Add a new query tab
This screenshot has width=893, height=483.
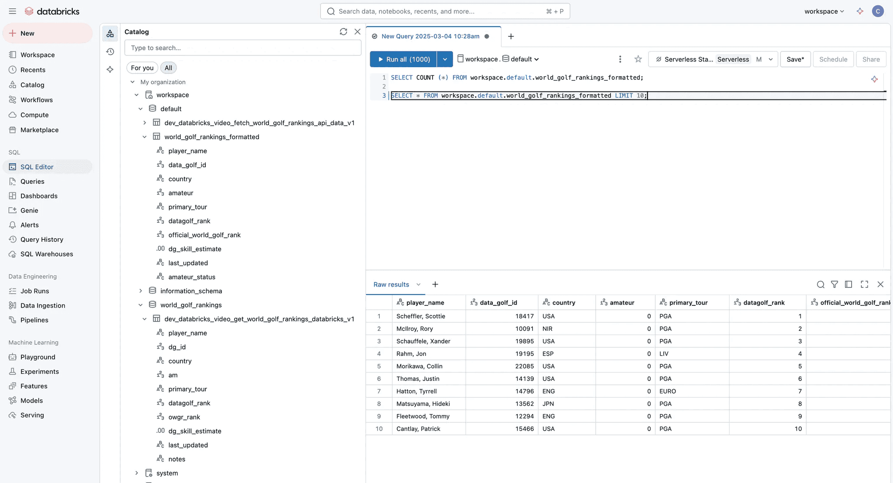(x=511, y=36)
